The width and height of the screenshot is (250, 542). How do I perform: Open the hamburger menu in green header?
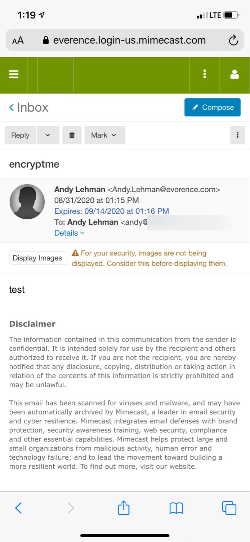(14, 74)
